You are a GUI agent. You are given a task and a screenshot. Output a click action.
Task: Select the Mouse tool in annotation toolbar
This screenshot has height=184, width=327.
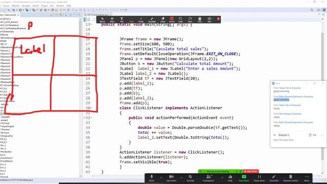pyautogui.click(x=102, y=19)
